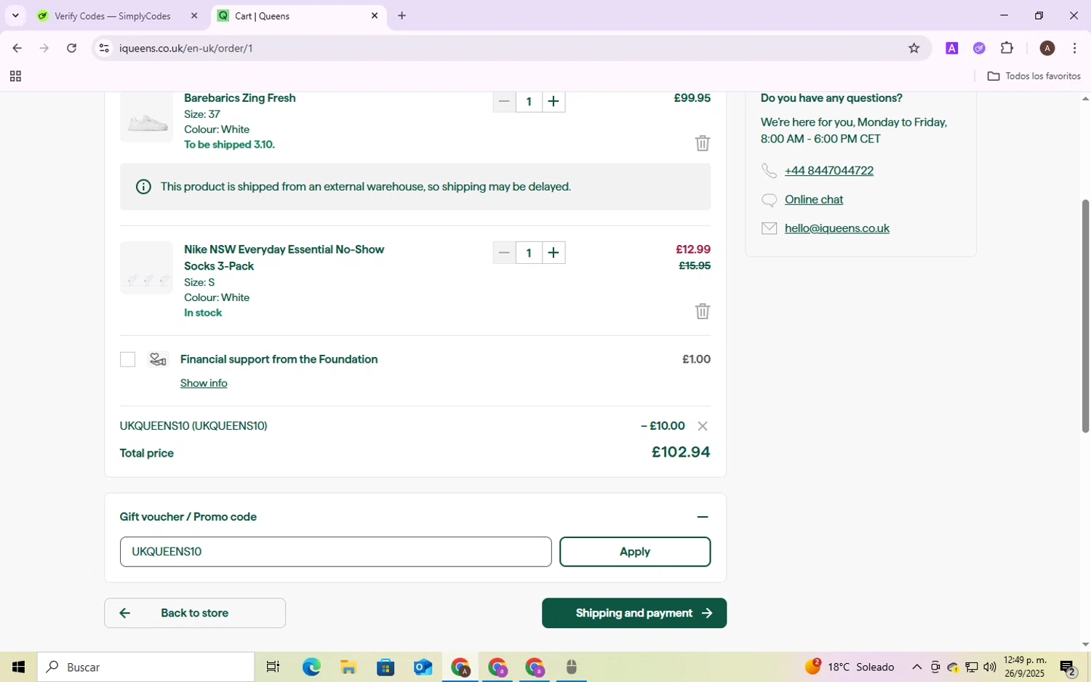Go forward in browser history
The width and height of the screenshot is (1091, 682).
[44, 48]
